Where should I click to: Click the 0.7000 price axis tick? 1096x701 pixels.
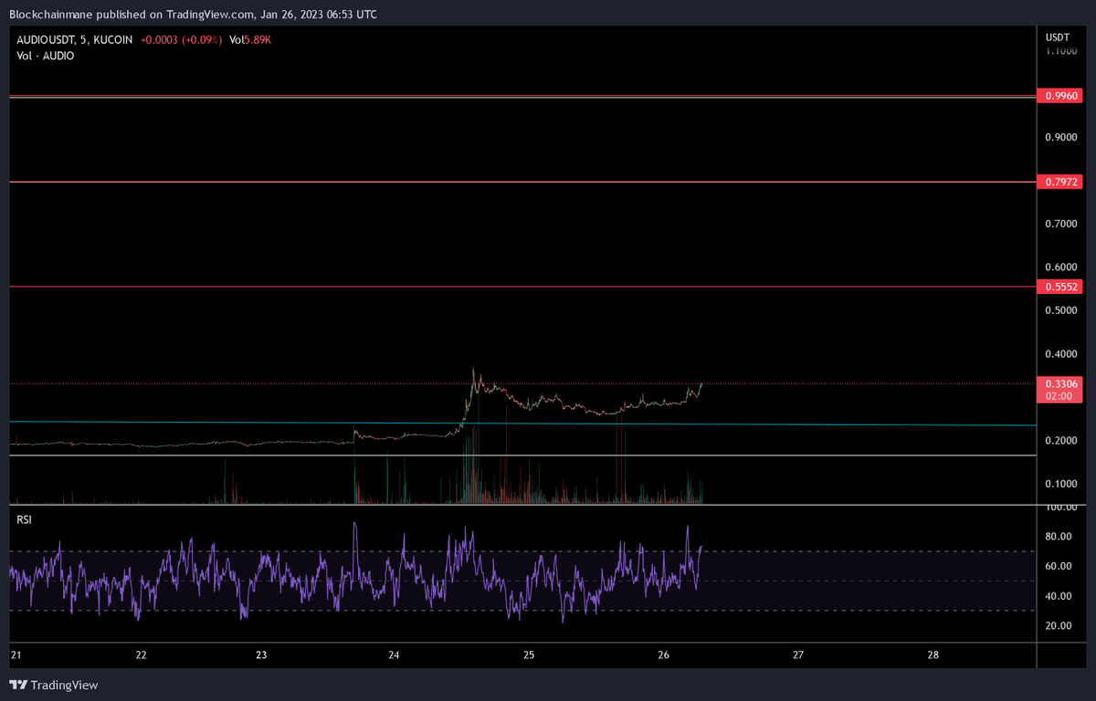pyautogui.click(x=1061, y=224)
